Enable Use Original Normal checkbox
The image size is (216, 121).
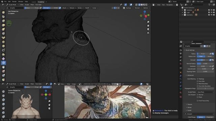(x=197, y=95)
